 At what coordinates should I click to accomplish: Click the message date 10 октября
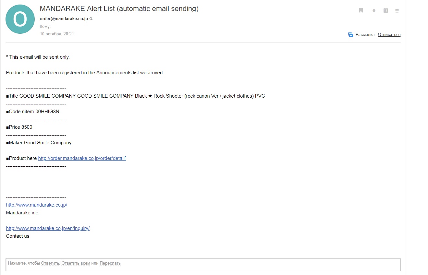57,34
